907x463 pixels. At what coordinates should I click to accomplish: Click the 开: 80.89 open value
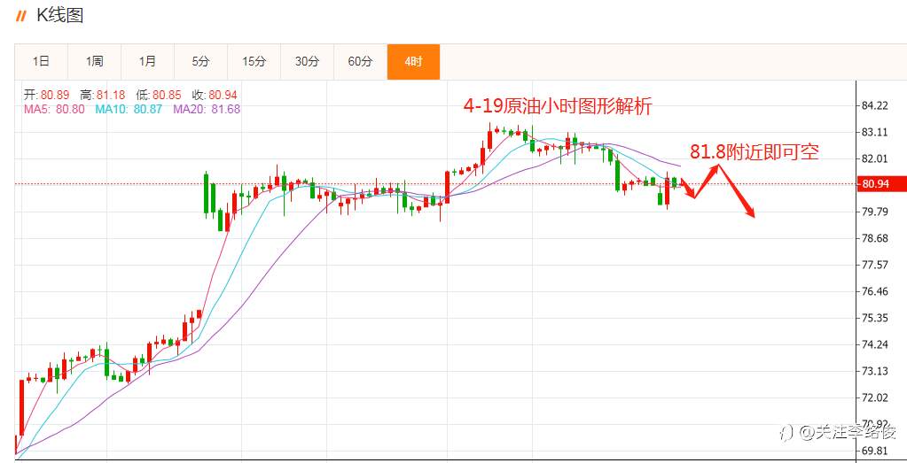pos(46,96)
